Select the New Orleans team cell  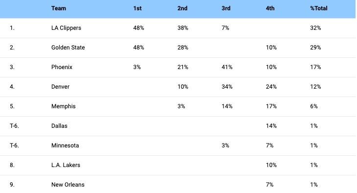pos(67,185)
